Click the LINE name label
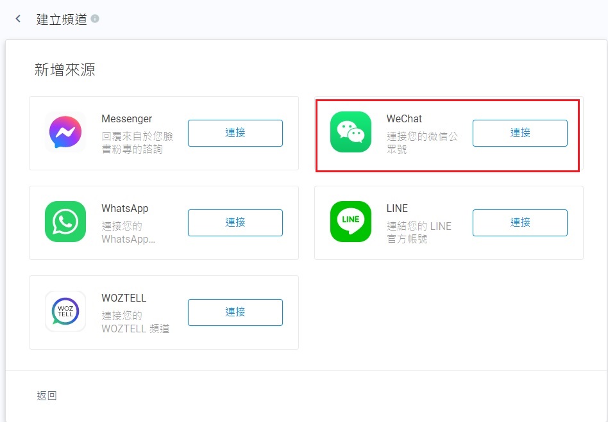608x422 pixels. (397, 208)
